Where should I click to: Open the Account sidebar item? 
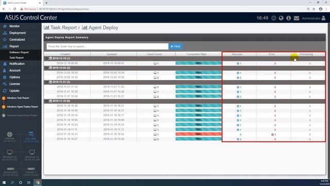click(x=15, y=70)
